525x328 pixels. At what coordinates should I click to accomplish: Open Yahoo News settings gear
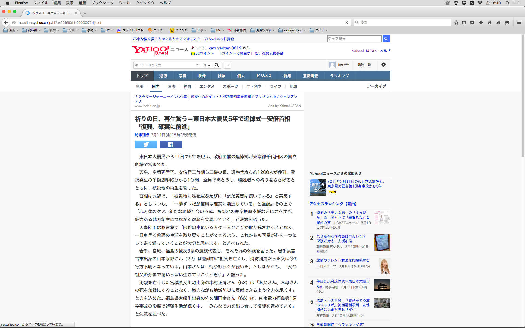[x=383, y=65]
